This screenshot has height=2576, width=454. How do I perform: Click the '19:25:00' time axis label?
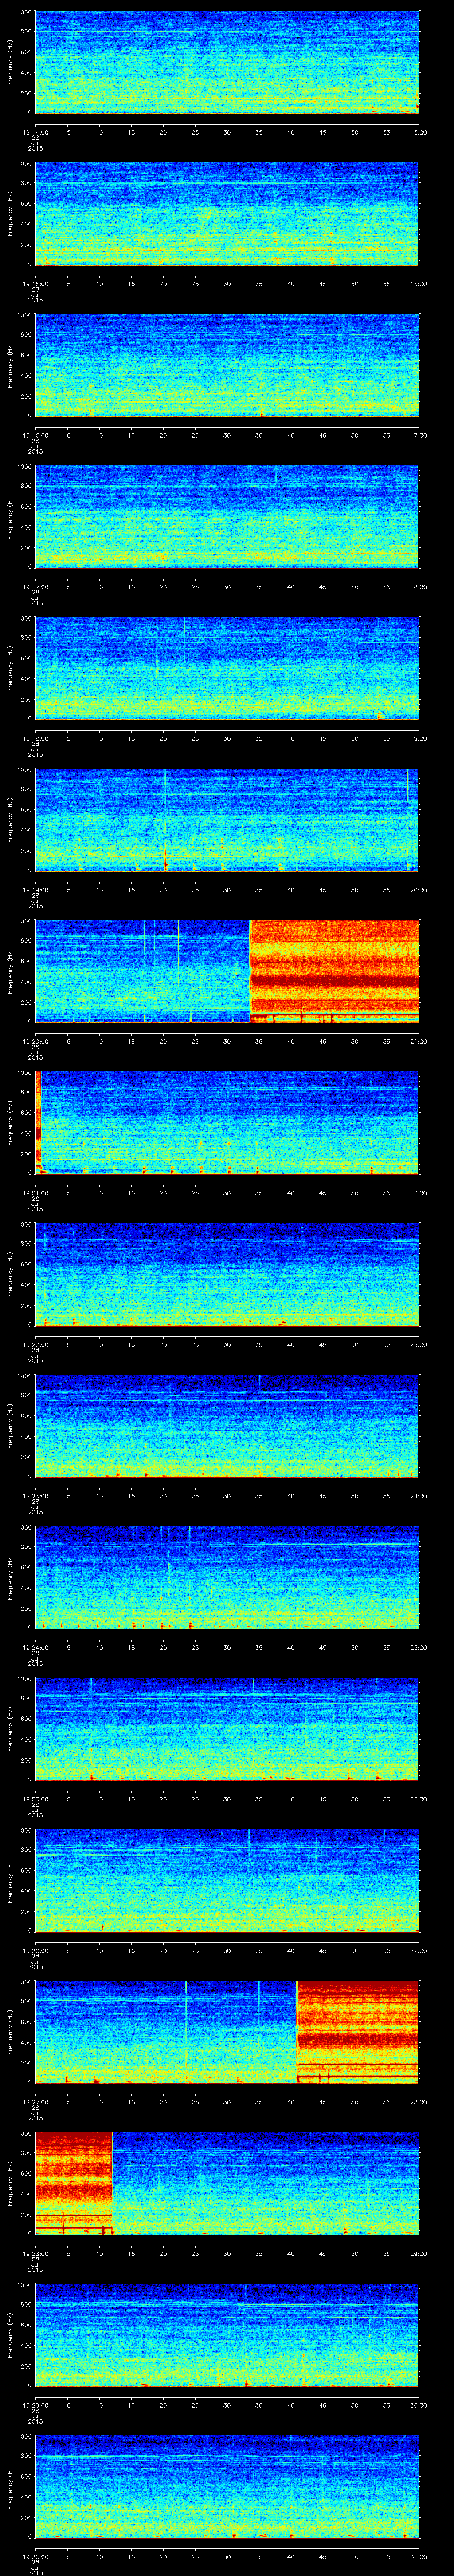tap(35, 1799)
